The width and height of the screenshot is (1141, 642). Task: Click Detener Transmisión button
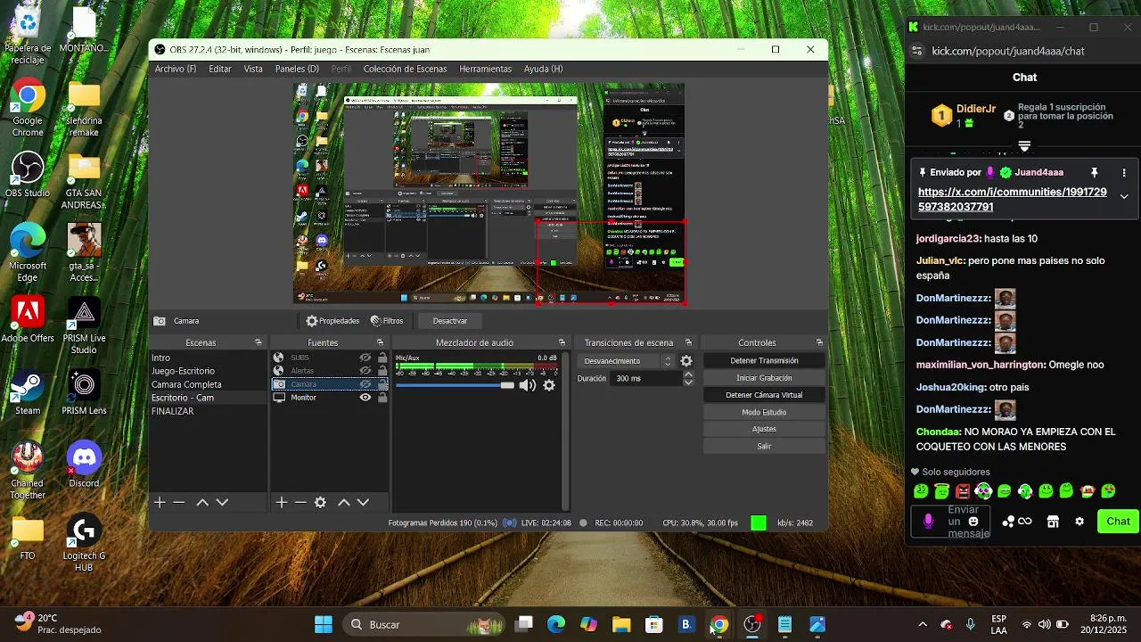pyautogui.click(x=764, y=361)
